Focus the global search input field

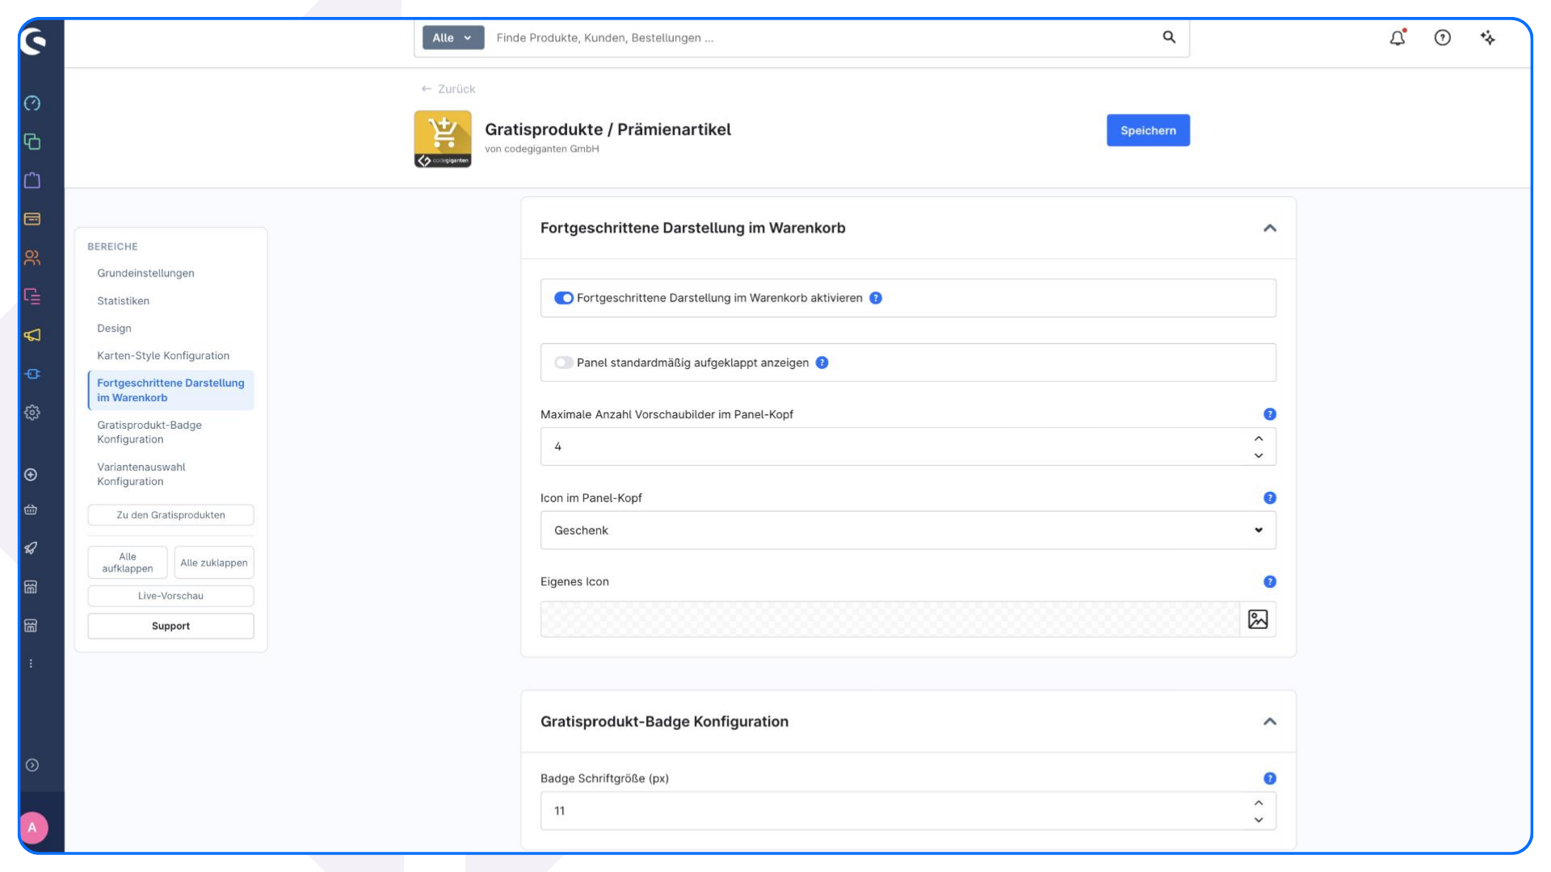tap(824, 37)
